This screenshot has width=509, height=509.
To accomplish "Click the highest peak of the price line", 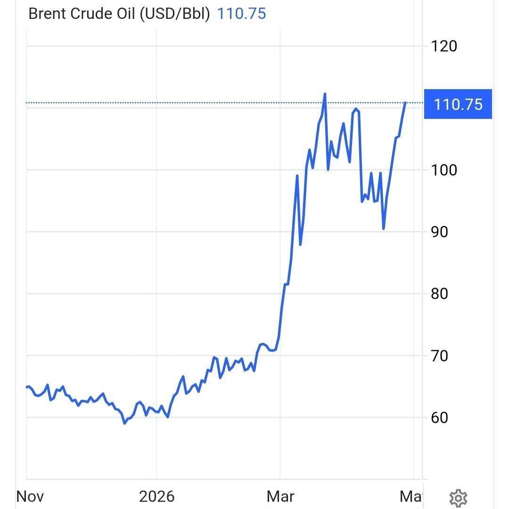I will click(x=325, y=94).
